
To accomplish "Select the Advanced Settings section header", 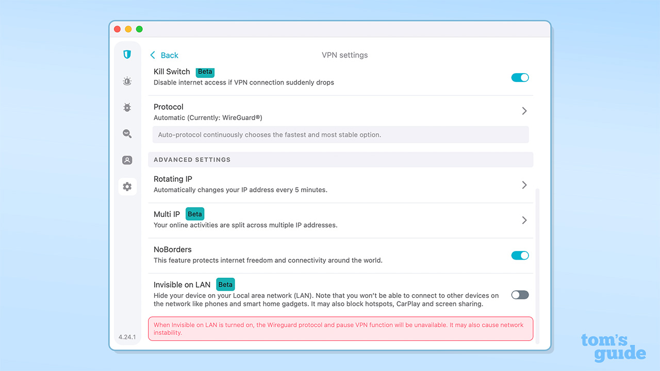I will (x=192, y=160).
